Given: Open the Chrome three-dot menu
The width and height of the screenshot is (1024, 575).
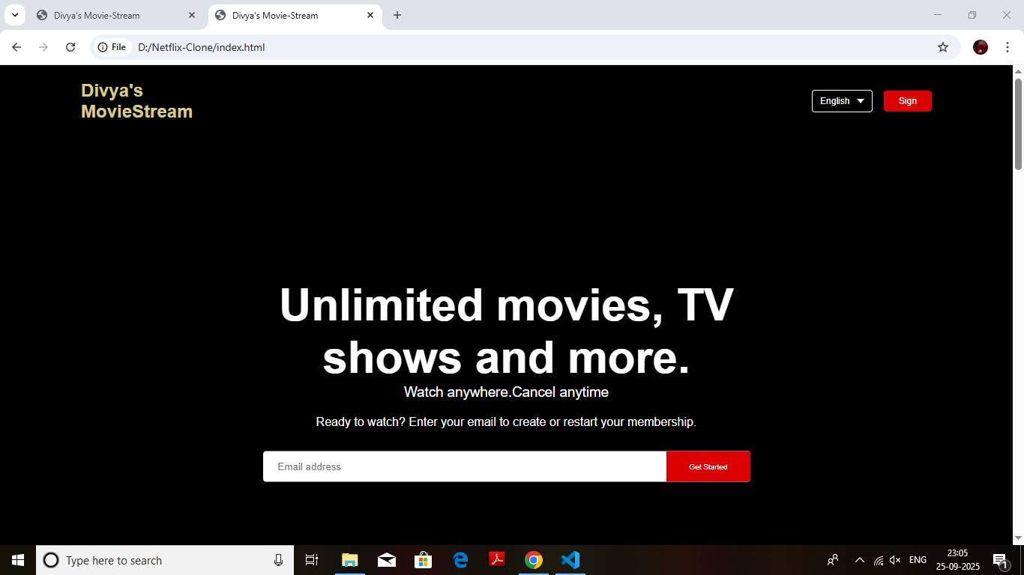Looking at the screenshot, I should click(x=1008, y=47).
